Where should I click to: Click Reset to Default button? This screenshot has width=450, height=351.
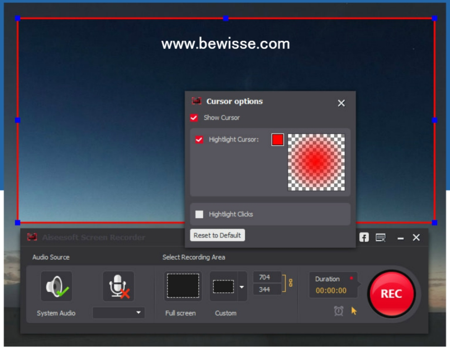(217, 235)
